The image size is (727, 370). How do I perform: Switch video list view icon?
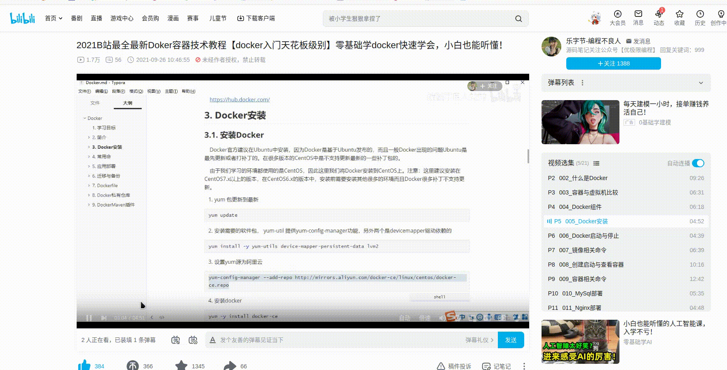tap(596, 163)
